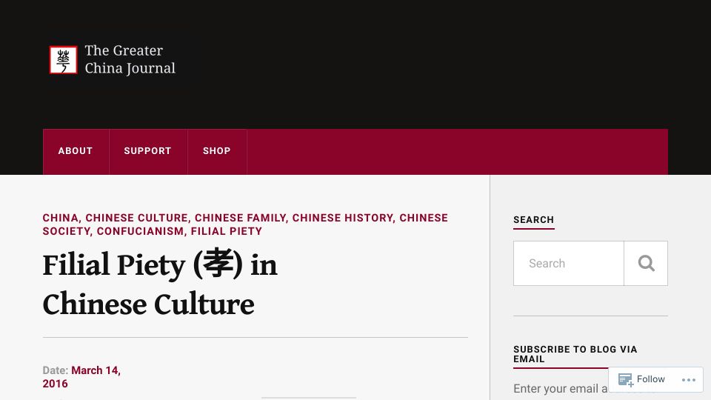Click The Greater China Journal site title
The height and width of the screenshot is (400, 711).
pos(130,59)
